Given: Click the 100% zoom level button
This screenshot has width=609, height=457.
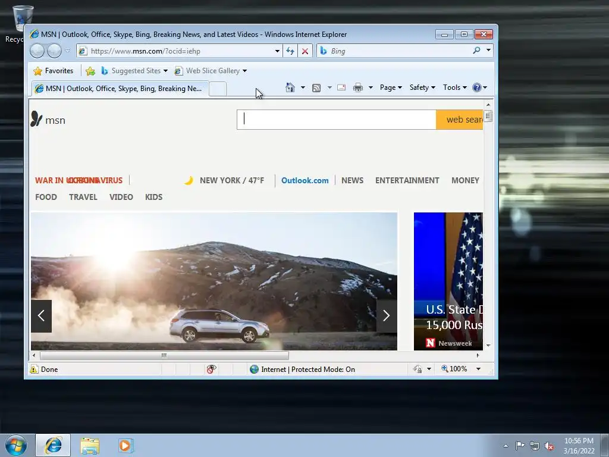Looking at the screenshot, I should [454, 368].
